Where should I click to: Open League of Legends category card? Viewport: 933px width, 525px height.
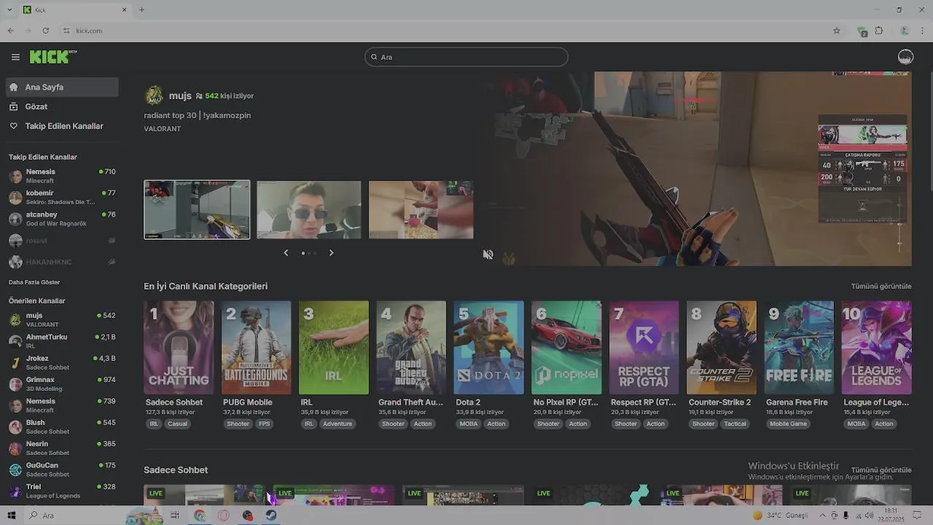pyautogui.click(x=876, y=348)
